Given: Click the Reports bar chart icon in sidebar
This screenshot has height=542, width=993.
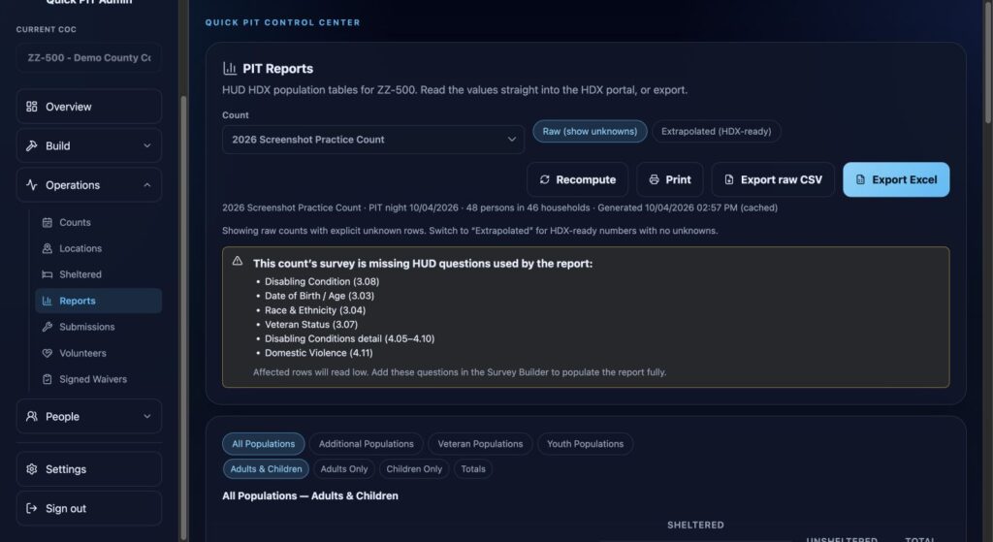Looking at the screenshot, I should 47,301.
